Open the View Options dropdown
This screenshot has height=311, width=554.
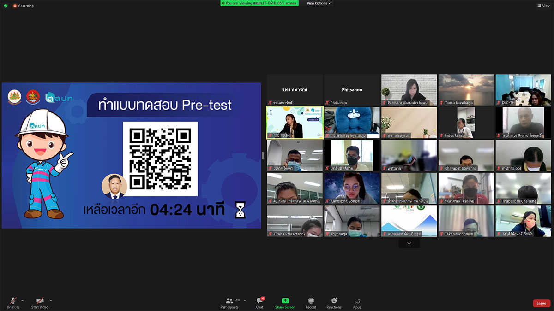[x=319, y=3]
